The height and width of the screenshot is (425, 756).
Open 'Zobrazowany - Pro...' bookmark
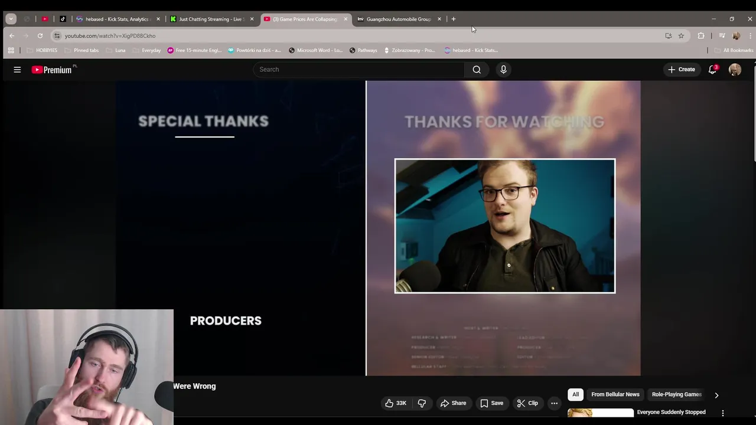[x=409, y=50]
